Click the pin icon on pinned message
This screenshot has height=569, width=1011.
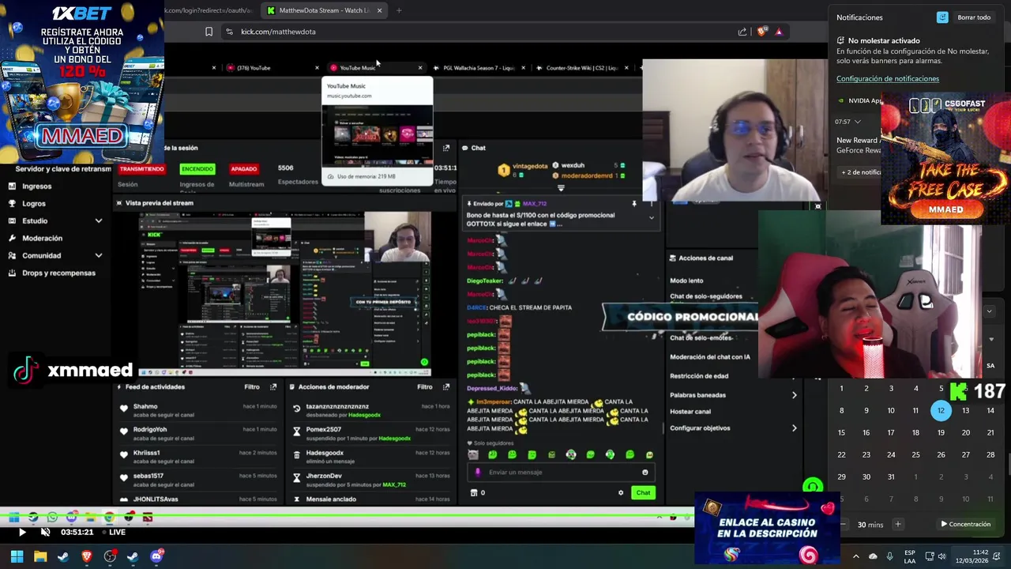pos(633,204)
